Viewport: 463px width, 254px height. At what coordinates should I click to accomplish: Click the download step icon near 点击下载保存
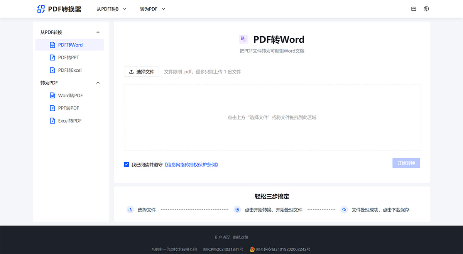pyautogui.click(x=344, y=210)
